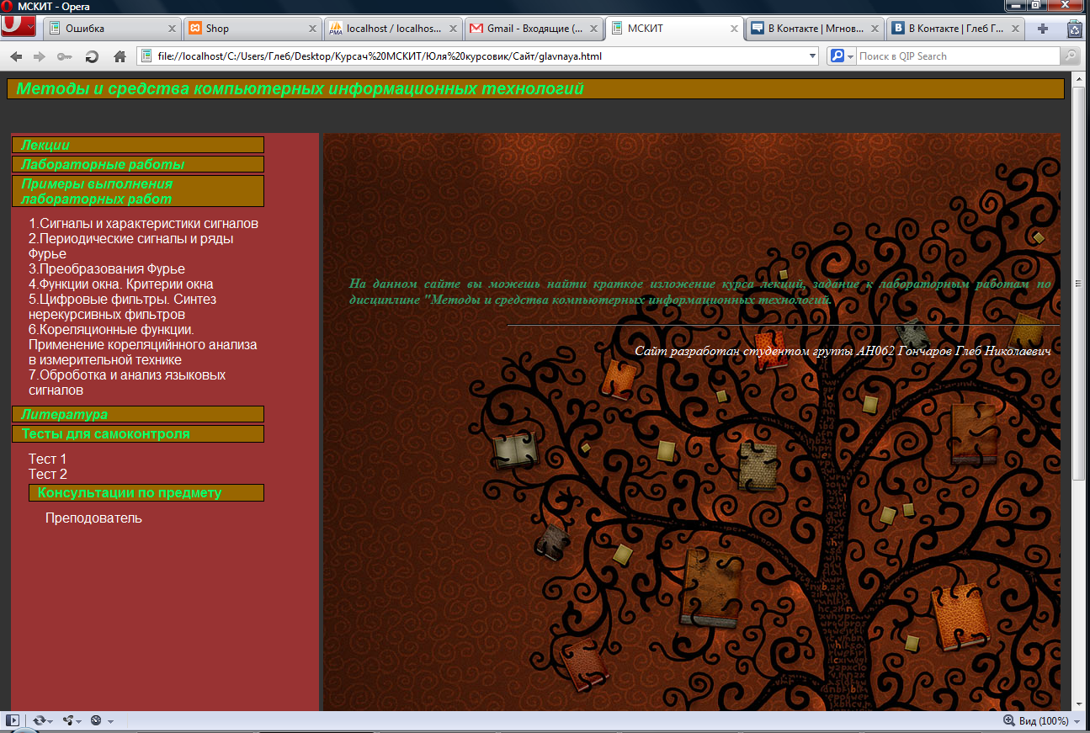
Task: Open the Лабораторные работы section
Action: [138, 164]
